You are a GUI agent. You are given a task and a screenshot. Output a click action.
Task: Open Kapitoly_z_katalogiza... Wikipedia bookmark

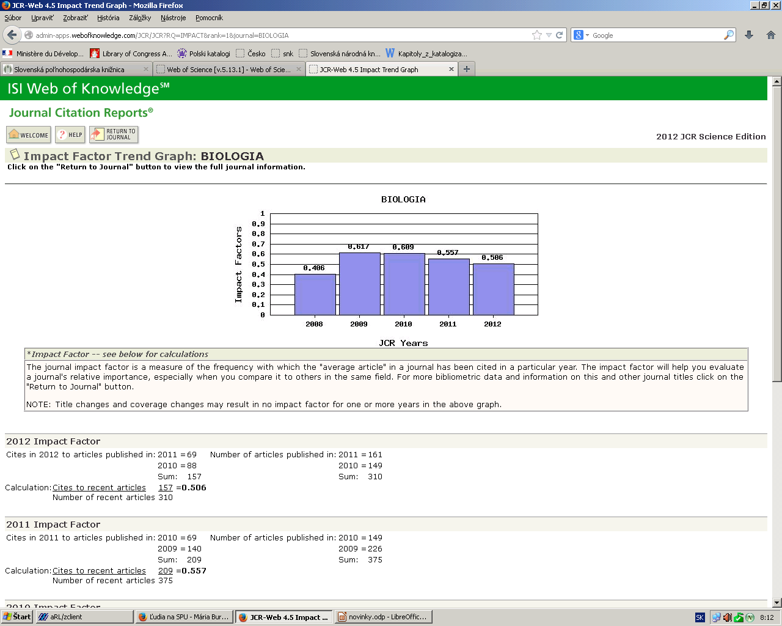coord(426,53)
